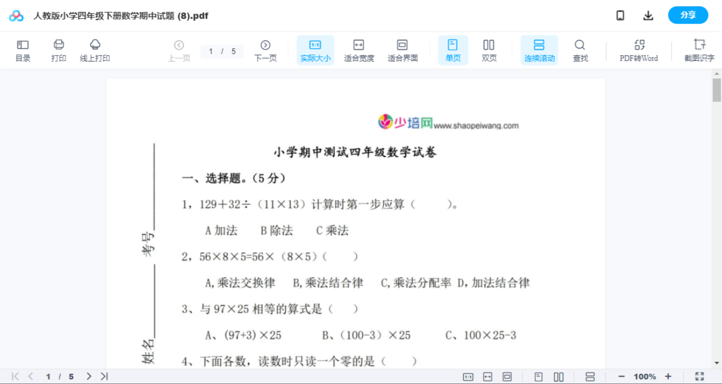Enable 适合宽度 fit-width zoom mode

(x=359, y=50)
